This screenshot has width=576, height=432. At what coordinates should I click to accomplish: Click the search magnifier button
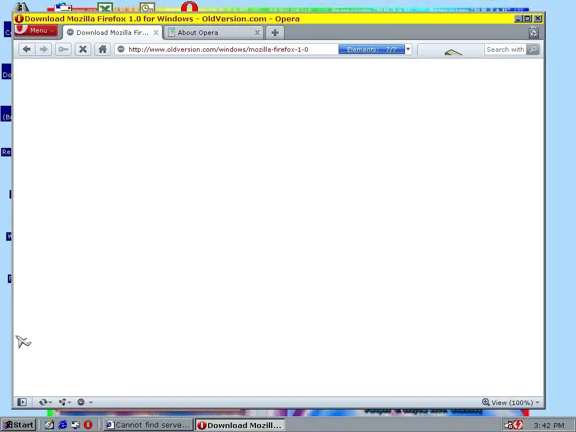coord(533,49)
